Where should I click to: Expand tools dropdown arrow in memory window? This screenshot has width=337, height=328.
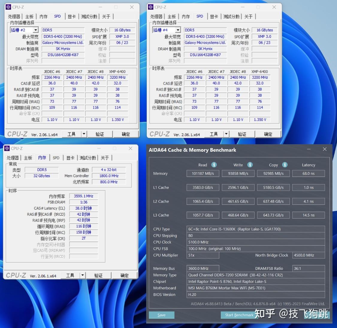[83, 275]
